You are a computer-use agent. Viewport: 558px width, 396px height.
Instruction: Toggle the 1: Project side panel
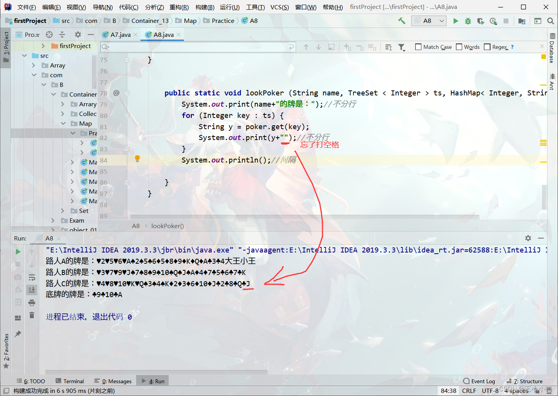6,47
